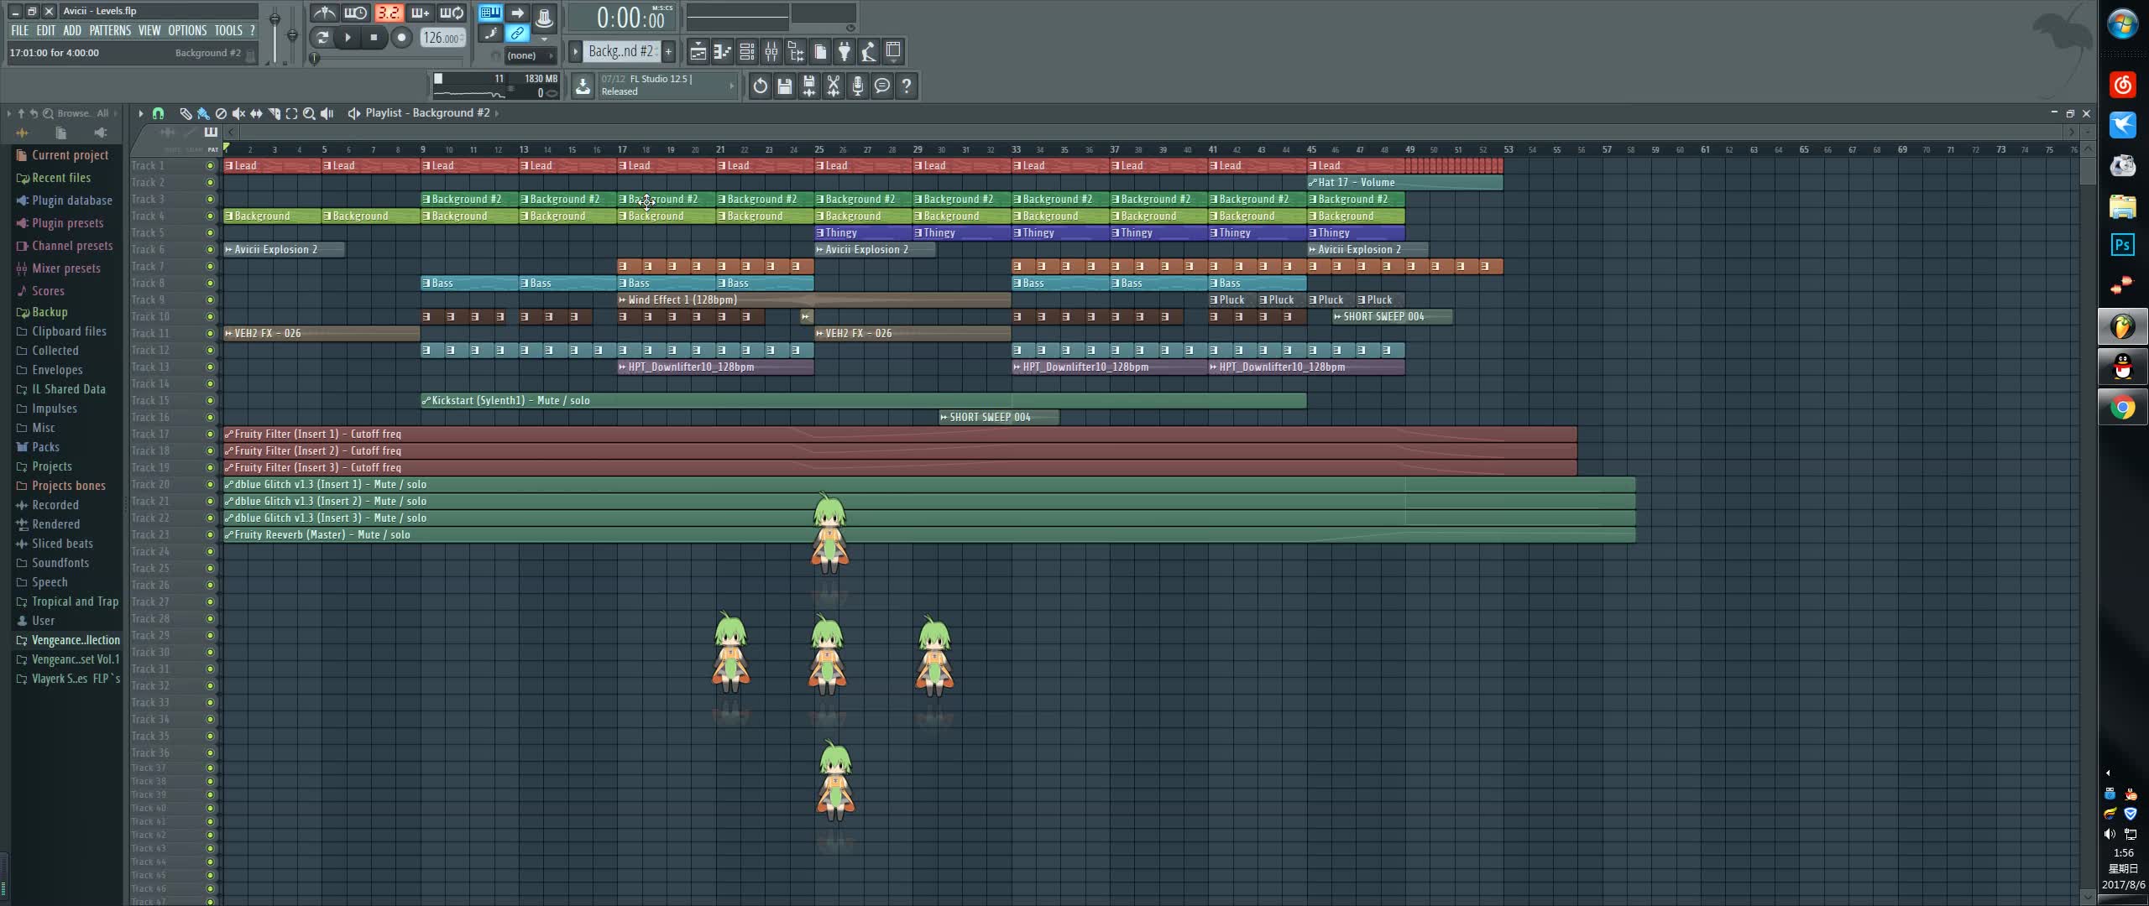Click the Background #2 pattern dropdown
The height and width of the screenshot is (906, 2149).
[x=621, y=50]
